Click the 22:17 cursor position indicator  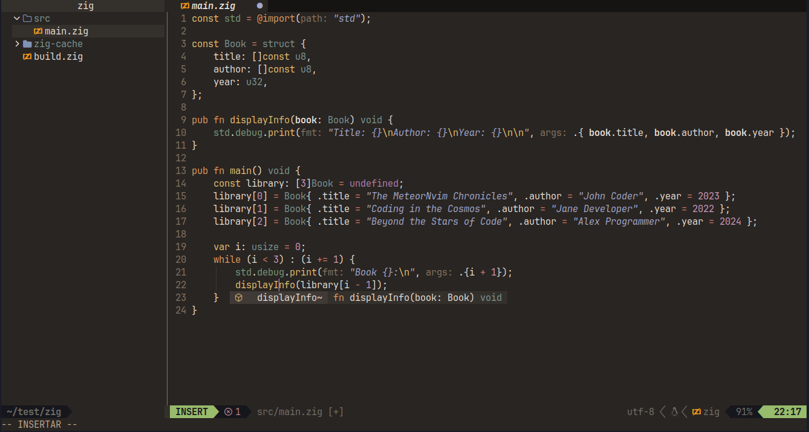pos(788,412)
